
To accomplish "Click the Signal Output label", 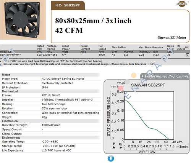I will [x=12, y=134].
